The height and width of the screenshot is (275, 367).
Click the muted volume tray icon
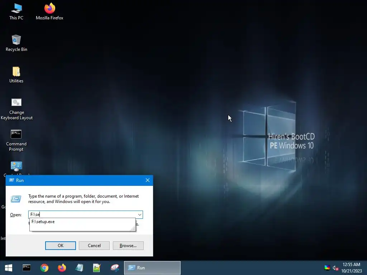pos(335,268)
